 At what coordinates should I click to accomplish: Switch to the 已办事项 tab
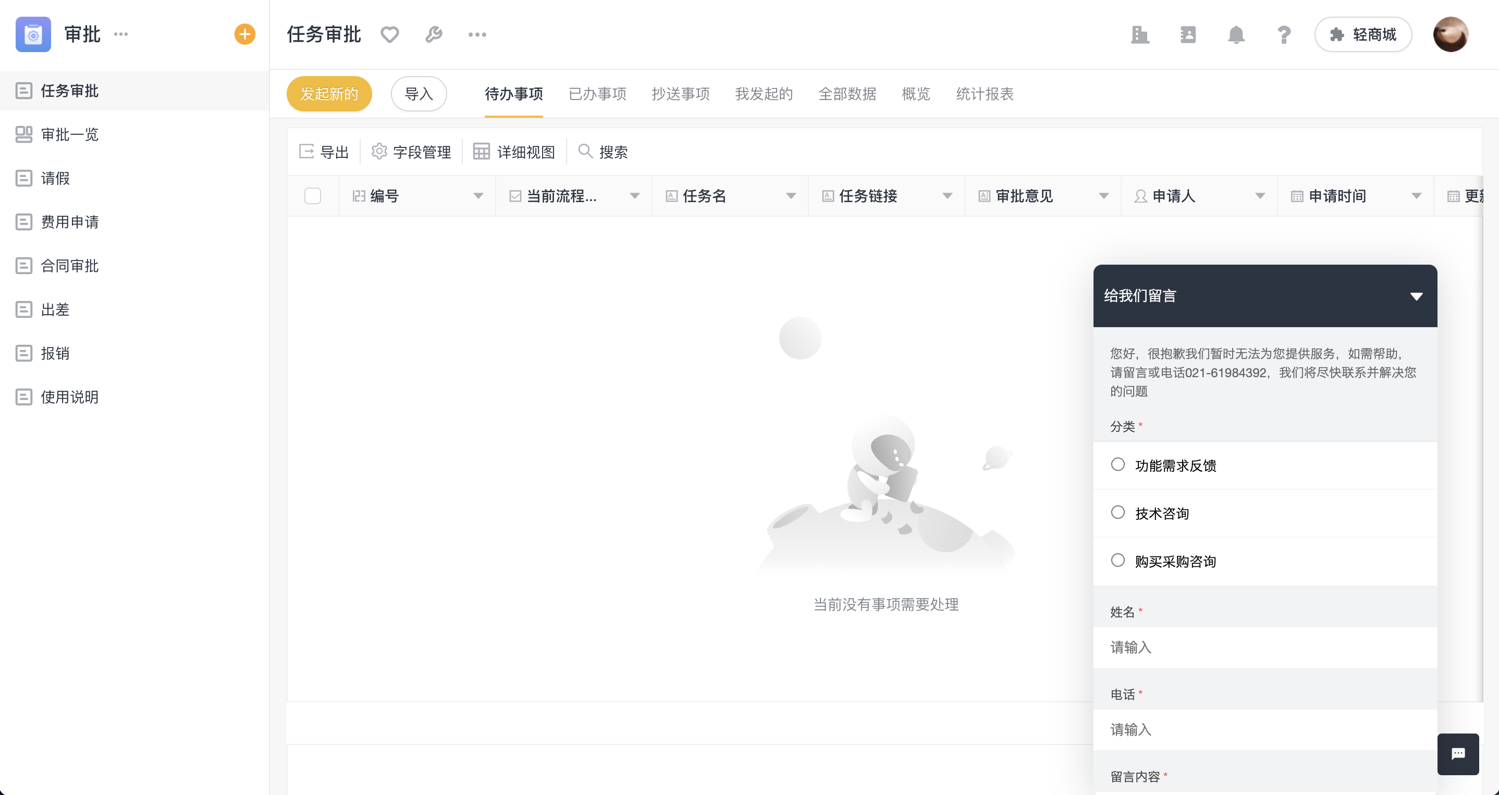(x=597, y=94)
